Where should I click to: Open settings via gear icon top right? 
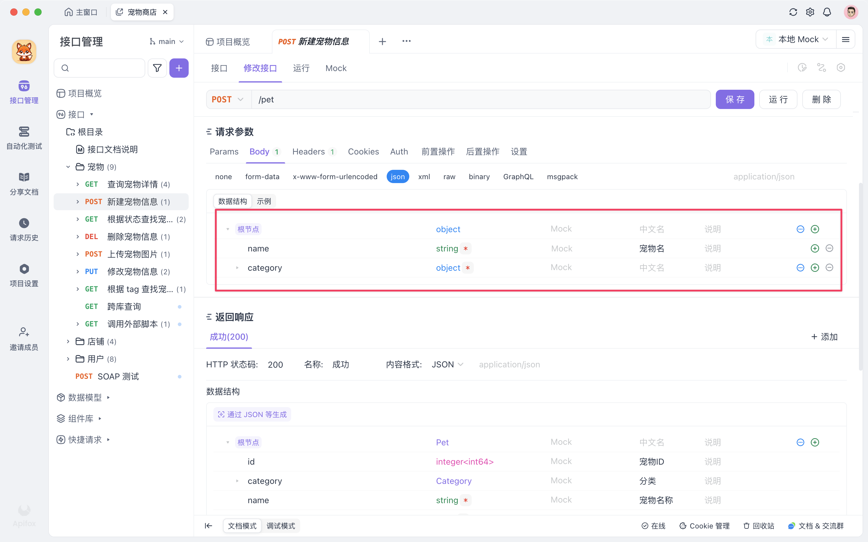coord(810,12)
